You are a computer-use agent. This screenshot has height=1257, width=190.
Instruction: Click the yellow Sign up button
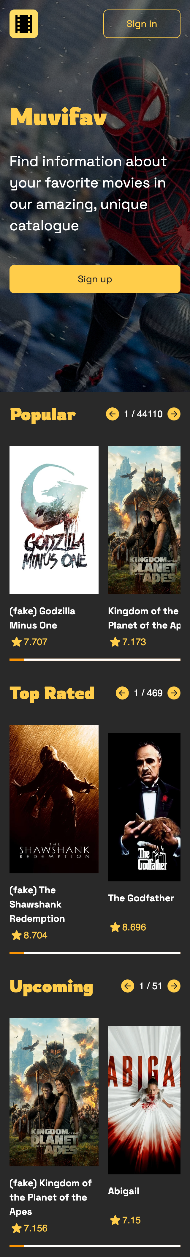(x=95, y=279)
